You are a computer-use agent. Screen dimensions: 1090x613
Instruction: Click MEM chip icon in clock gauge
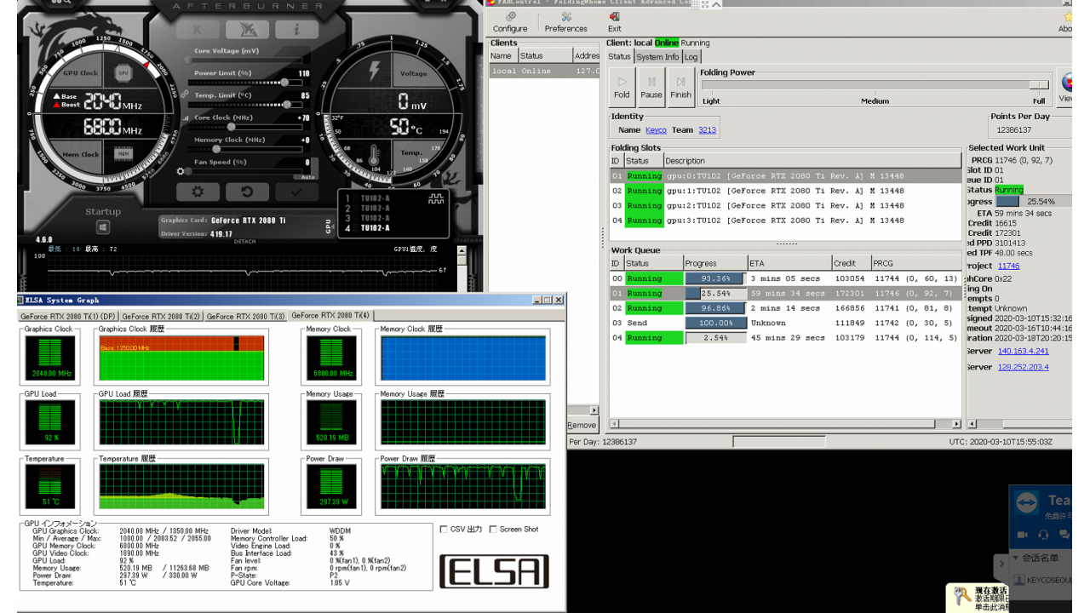click(x=123, y=155)
